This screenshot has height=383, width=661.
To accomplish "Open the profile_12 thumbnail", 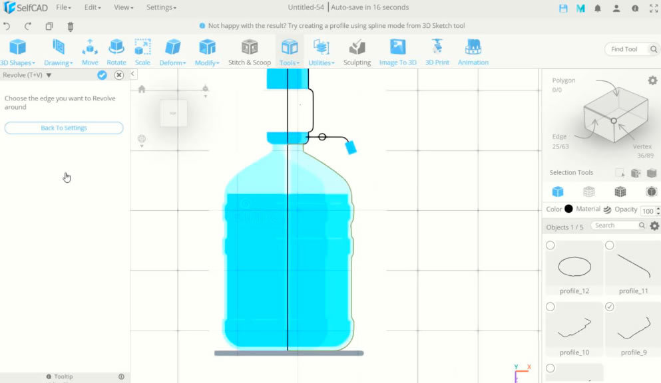I will pos(574,267).
